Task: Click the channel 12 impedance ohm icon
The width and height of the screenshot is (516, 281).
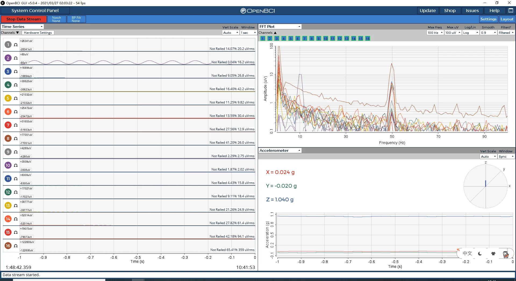Action: (x=16, y=192)
